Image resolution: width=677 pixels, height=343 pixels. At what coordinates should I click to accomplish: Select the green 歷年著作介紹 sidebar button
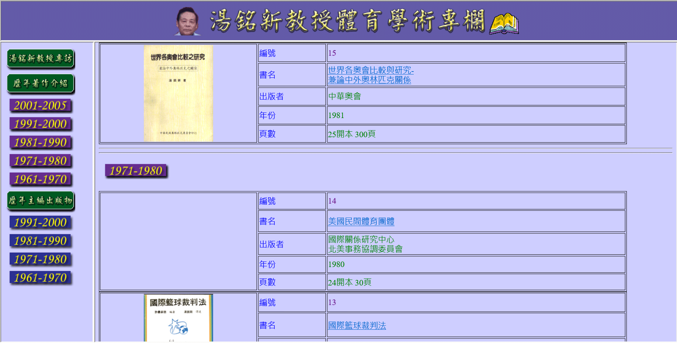tap(41, 84)
